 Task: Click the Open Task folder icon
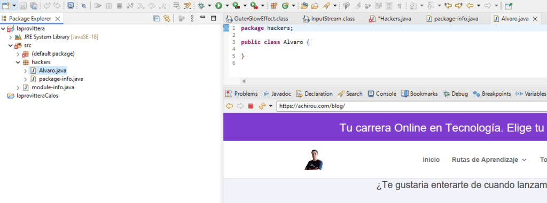coord(315,5)
